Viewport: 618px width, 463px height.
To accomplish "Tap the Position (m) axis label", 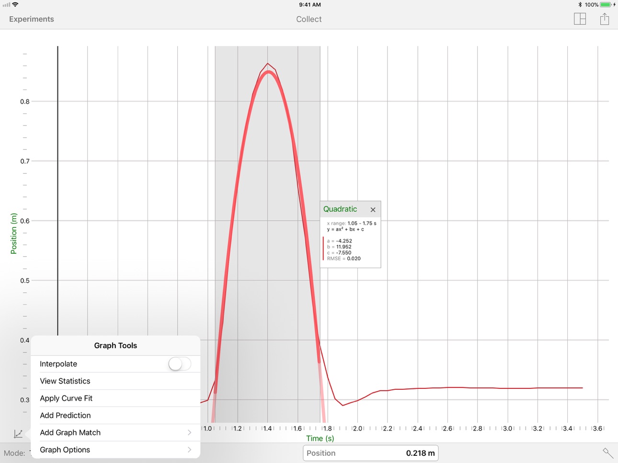I will [x=13, y=234].
